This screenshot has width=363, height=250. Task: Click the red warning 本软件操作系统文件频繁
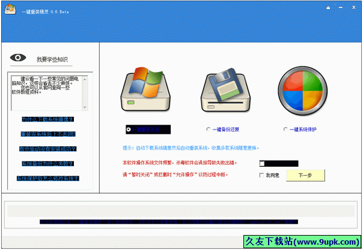pyautogui.click(x=180, y=162)
